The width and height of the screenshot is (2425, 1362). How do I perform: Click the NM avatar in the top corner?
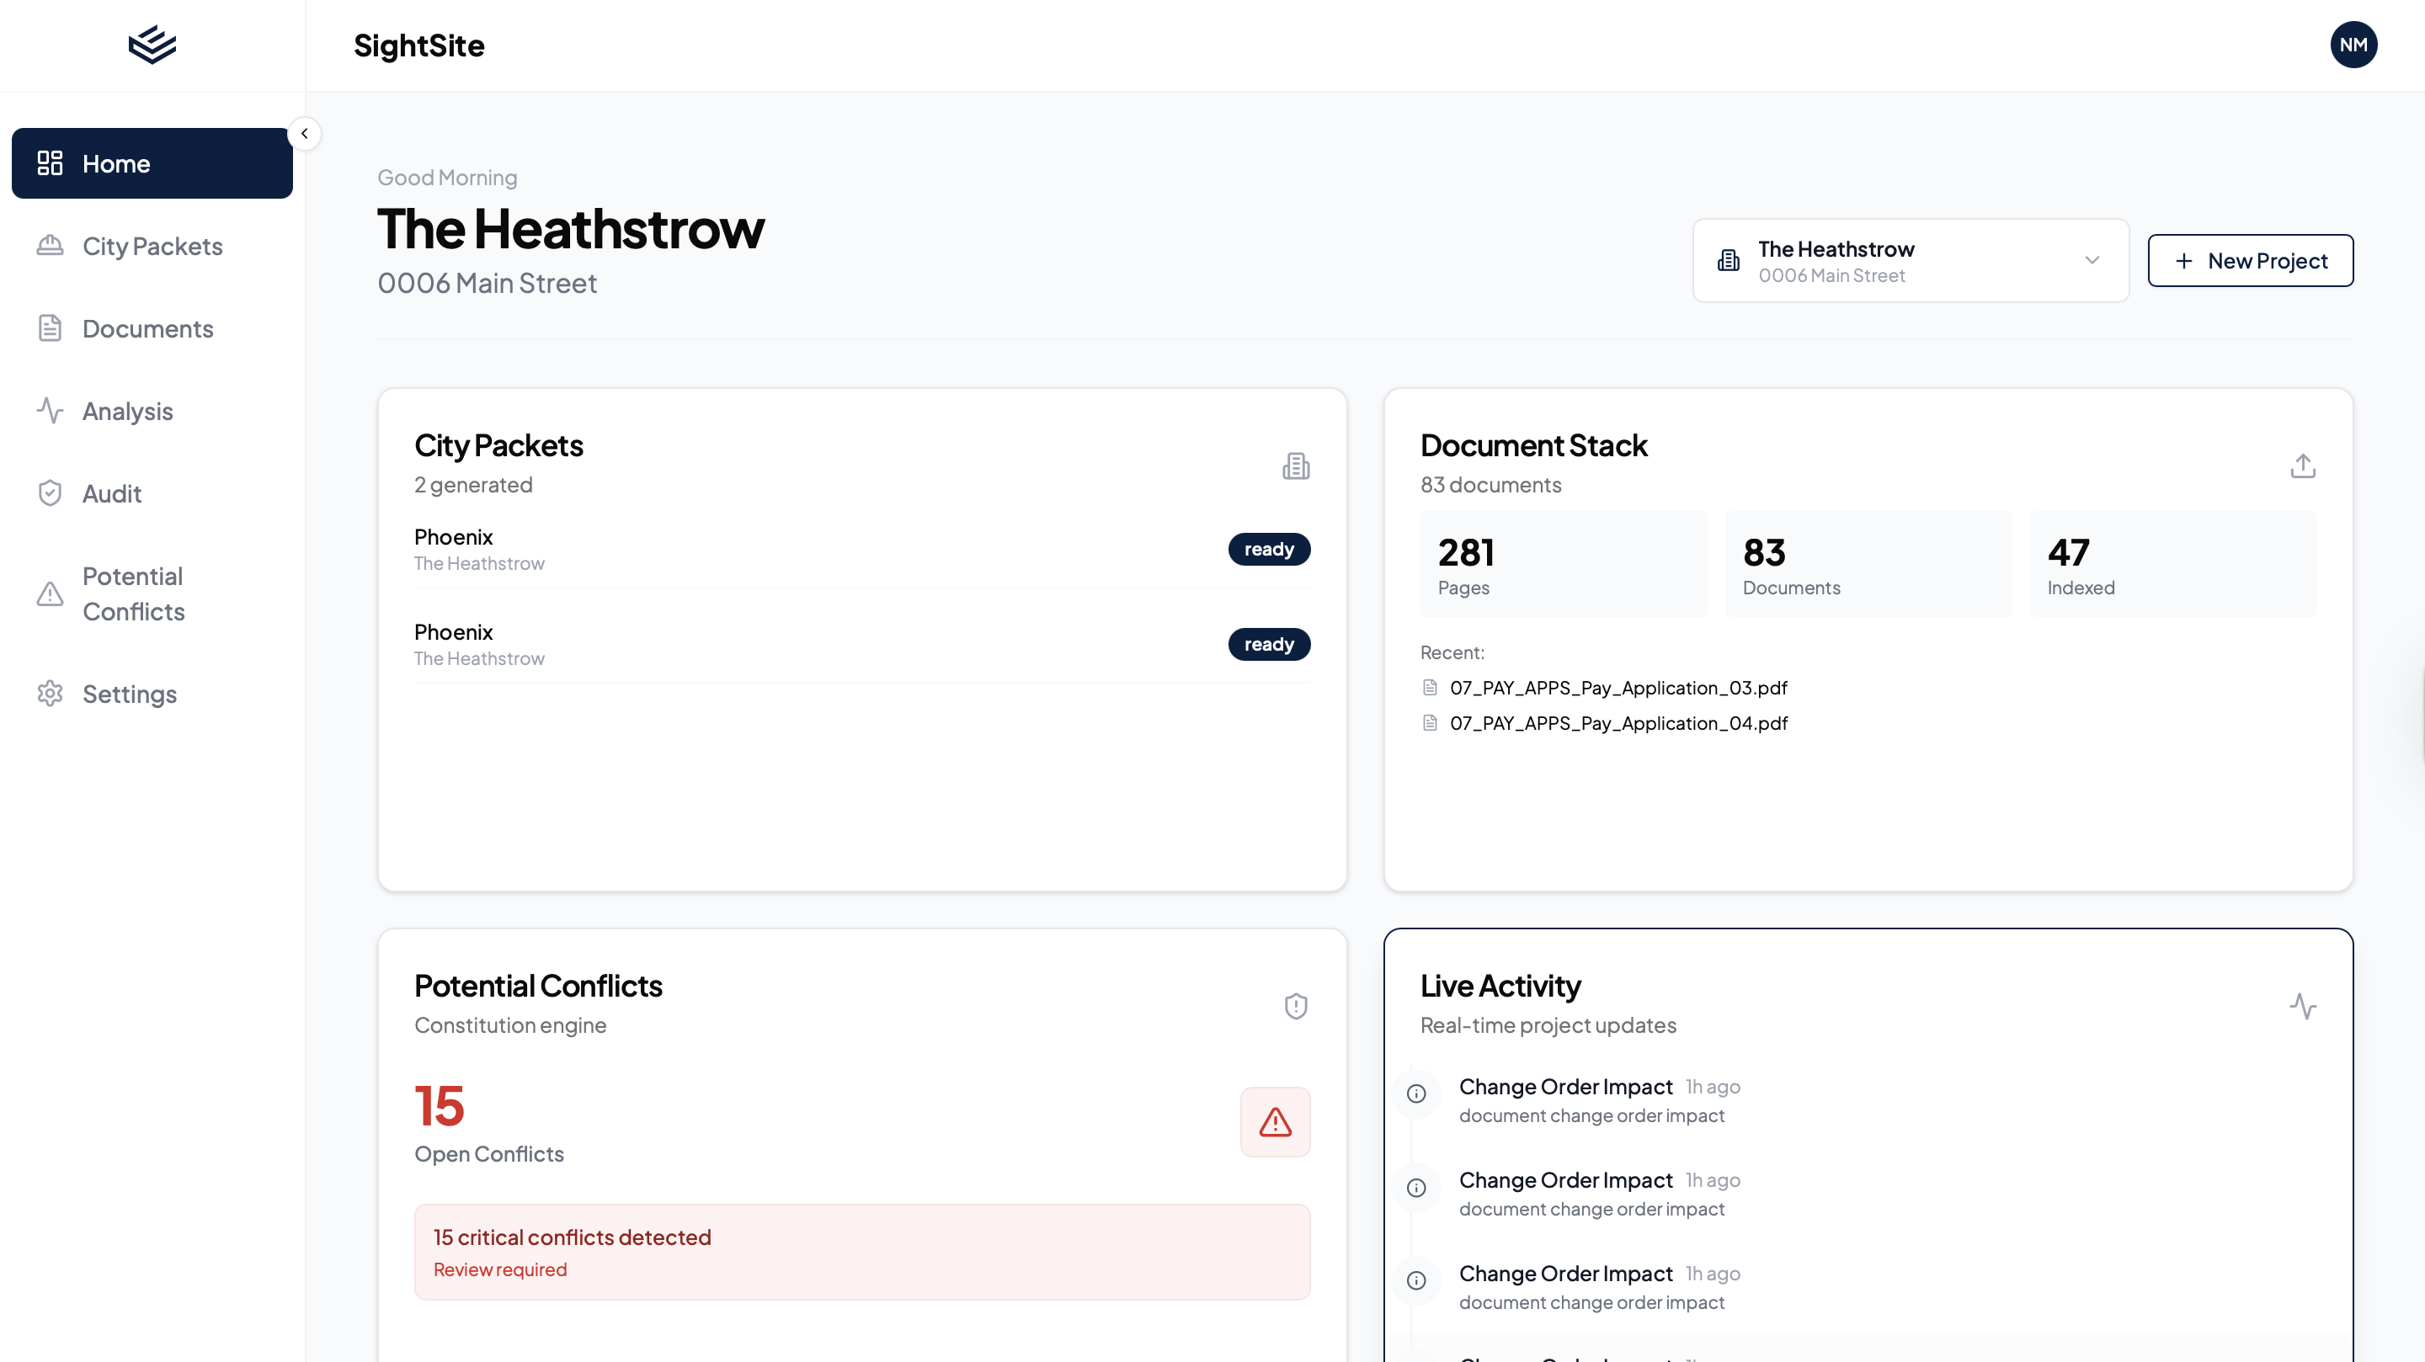[x=2353, y=45]
